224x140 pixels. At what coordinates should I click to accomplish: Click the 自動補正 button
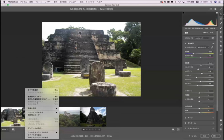tap(205, 33)
